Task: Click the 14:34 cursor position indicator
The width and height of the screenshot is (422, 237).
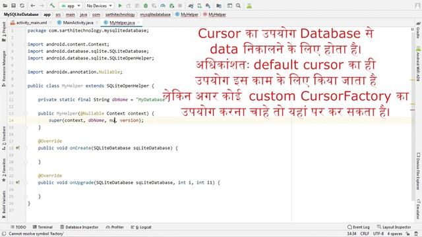Action: [x=351, y=234]
